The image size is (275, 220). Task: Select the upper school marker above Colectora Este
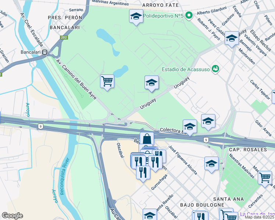208,121
